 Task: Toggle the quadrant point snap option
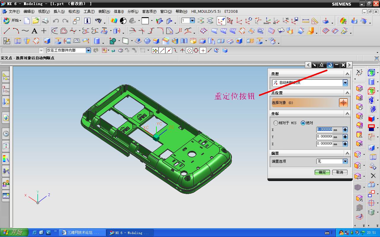(196, 51)
